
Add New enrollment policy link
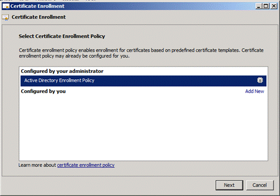(x=255, y=91)
